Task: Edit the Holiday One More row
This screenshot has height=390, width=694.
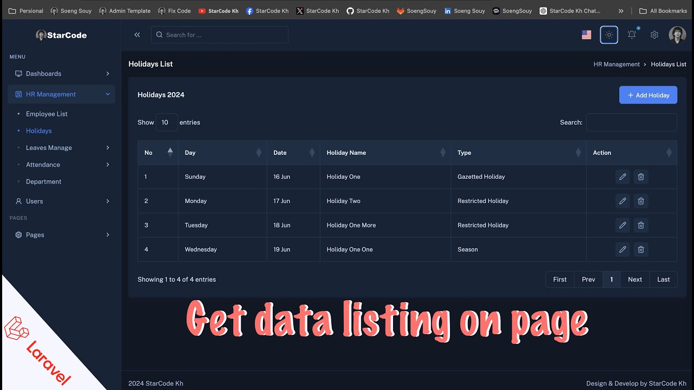Action: coord(622,225)
